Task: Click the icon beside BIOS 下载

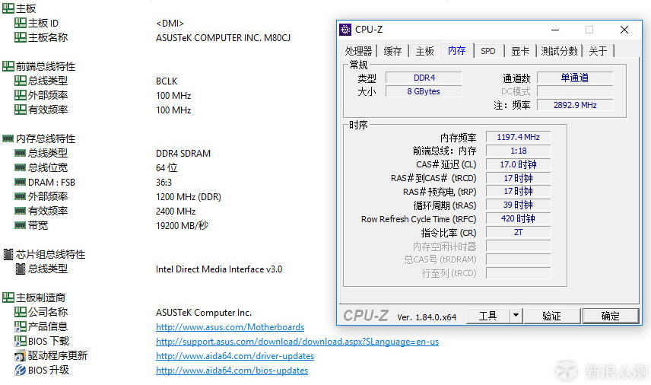Action: click(x=21, y=341)
